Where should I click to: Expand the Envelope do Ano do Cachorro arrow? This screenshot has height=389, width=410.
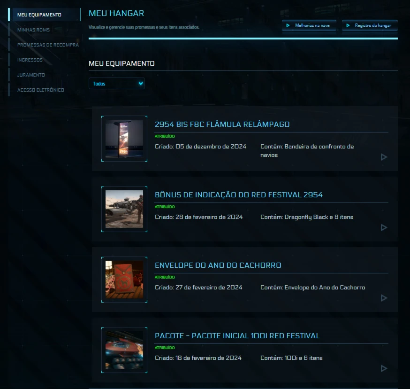coord(384,298)
